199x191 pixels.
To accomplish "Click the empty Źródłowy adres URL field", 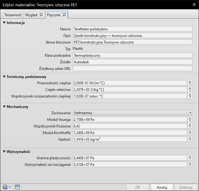I will tap(132, 68).
